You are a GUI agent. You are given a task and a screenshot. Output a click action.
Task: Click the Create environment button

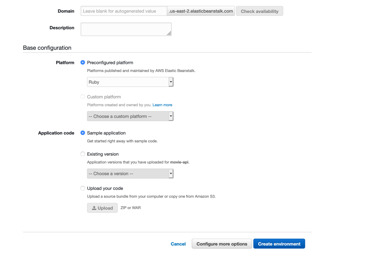pyautogui.click(x=279, y=244)
